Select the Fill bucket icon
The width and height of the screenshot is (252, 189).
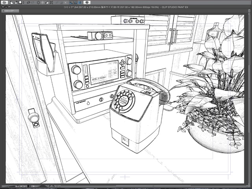(47, 3)
